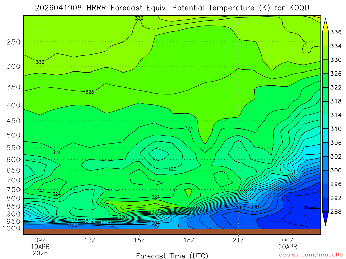Select the 500 pressure axis label

pos(14,135)
